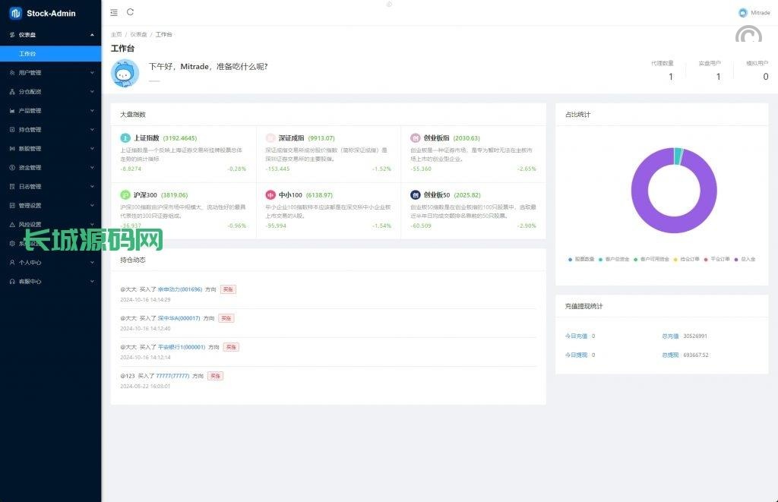Click the 创业板50 dark badge icon

(416, 195)
